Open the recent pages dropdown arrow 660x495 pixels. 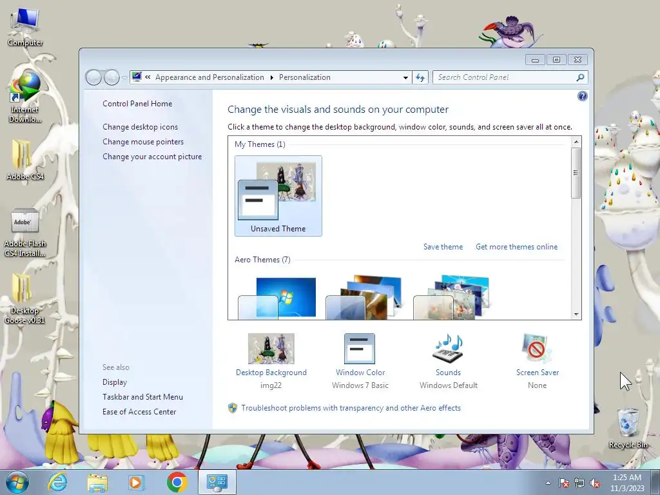(x=124, y=78)
